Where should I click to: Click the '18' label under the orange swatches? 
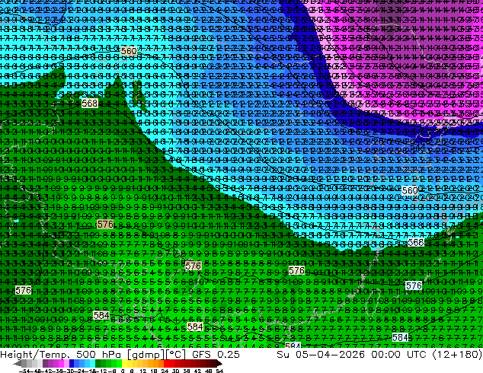click(153, 371)
